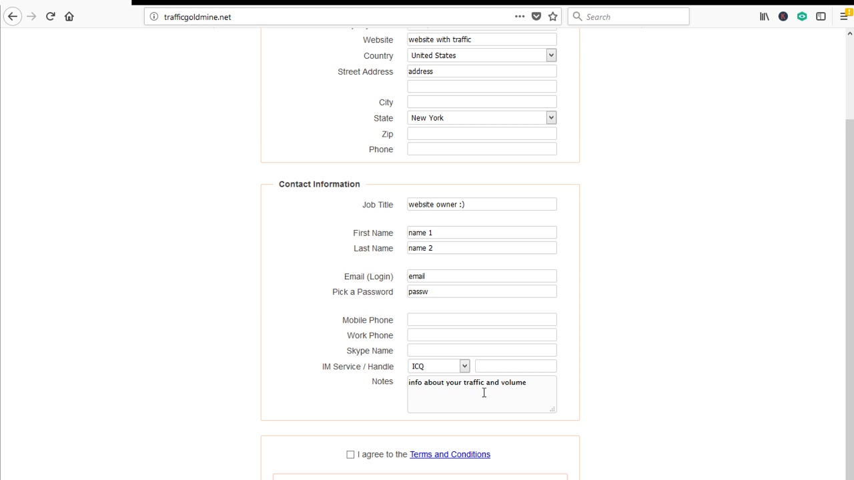Open the Library icon in the toolbar
Image resolution: width=854 pixels, height=480 pixels.
pyautogui.click(x=764, y=17)
